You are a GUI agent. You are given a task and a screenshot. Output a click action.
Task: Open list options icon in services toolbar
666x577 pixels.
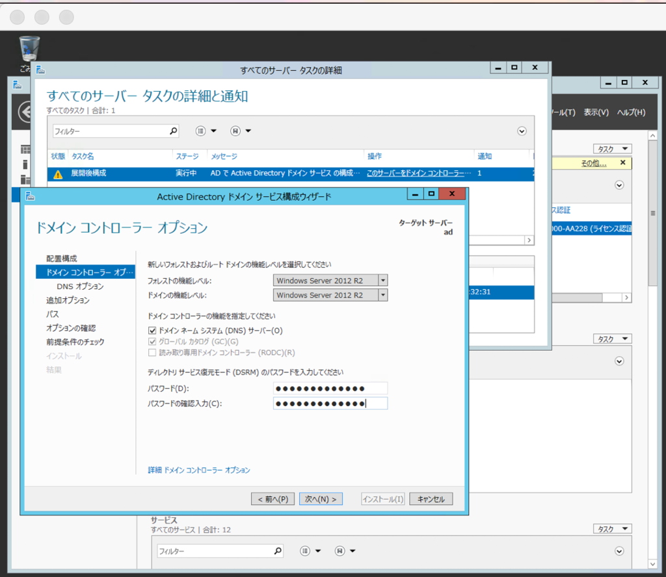click(x=305, y=551)
